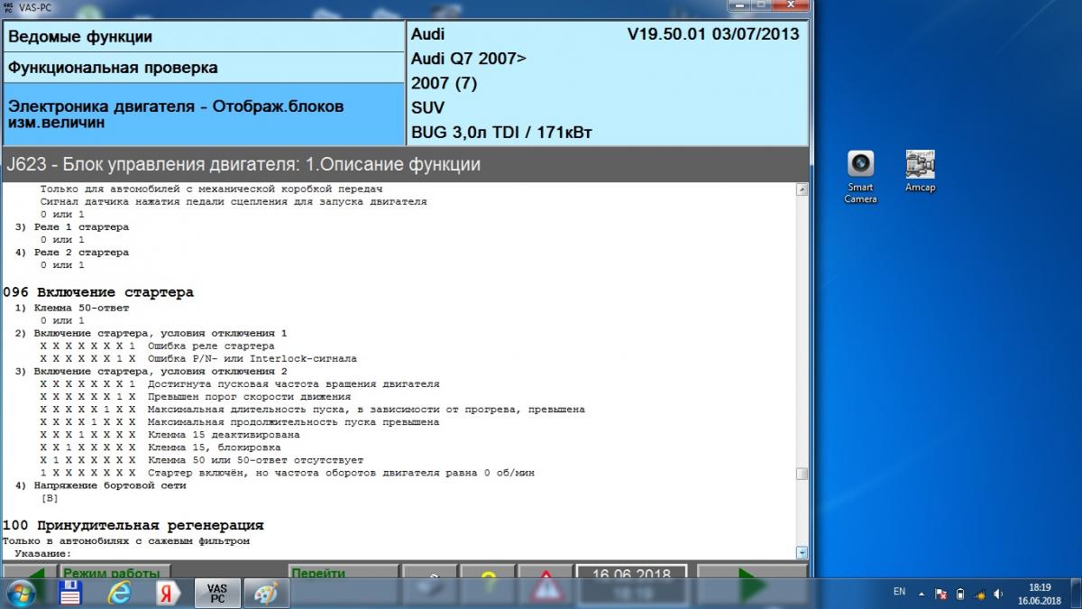The width and height of the screenshot is (1082, 609).
Task: Open the Smart Camera desktop shortcut
Action: (x=860, y=177)
